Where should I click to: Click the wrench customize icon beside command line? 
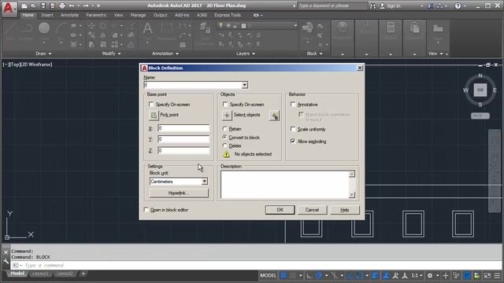[x=6, y=262]
